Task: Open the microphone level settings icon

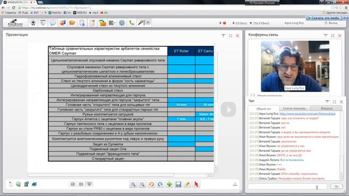Action: pyautogui.click(x=144, y=23)
